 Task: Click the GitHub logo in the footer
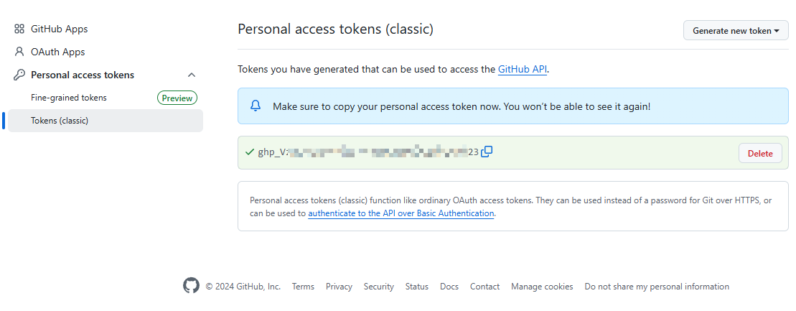[191, 286]
